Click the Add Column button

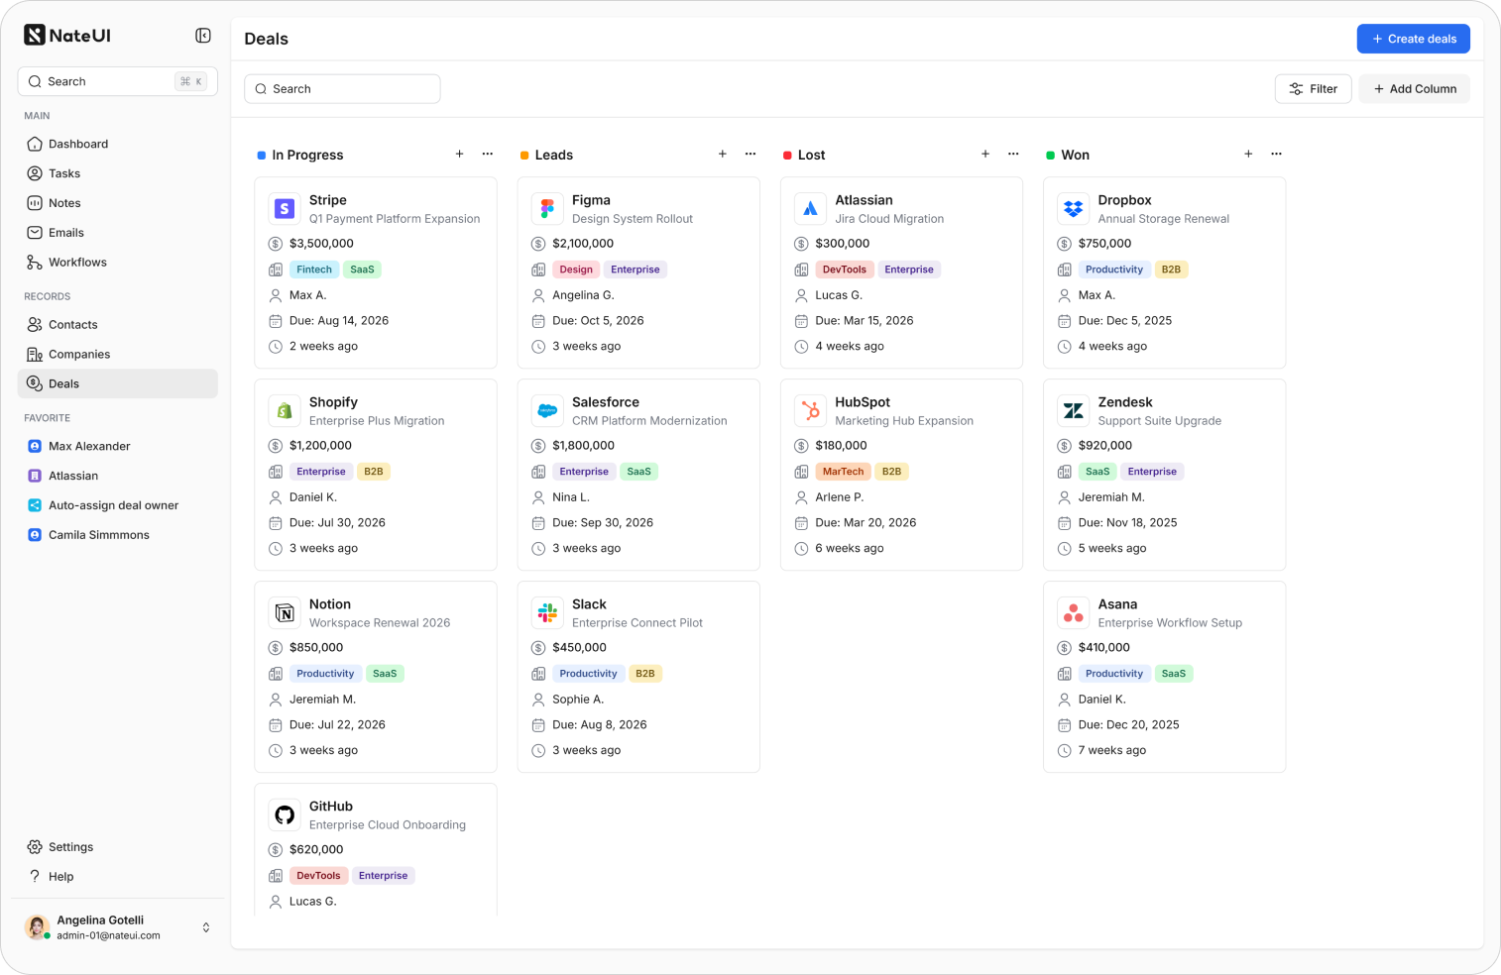pos(1415,89)
